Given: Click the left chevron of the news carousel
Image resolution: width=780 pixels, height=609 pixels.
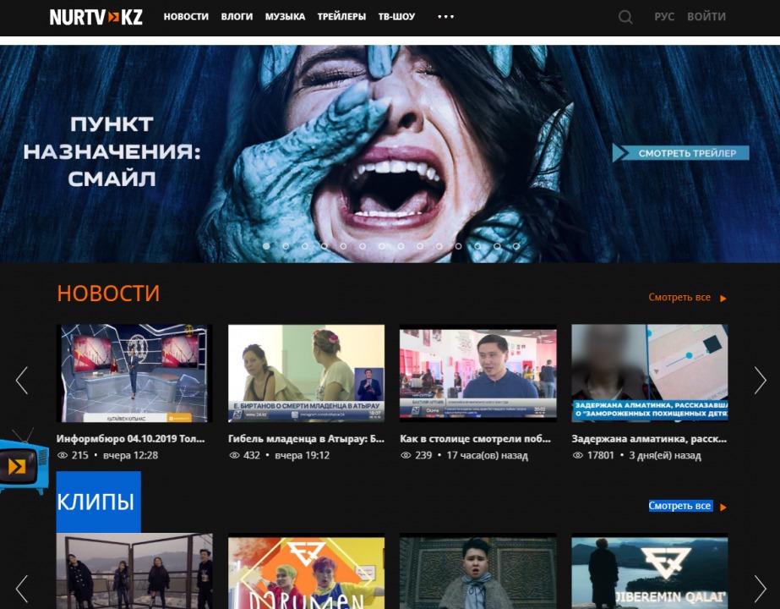Looking at the screenshot, I should (22, 380).
